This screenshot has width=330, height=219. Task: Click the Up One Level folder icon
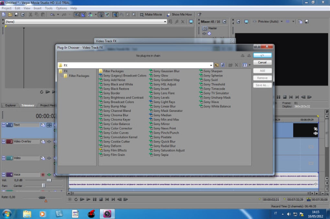[216, 65]
